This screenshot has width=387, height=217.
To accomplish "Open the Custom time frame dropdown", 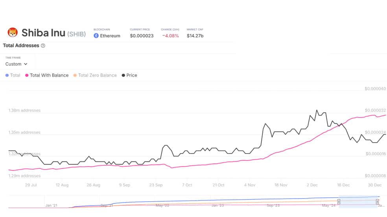I will 16,64.
